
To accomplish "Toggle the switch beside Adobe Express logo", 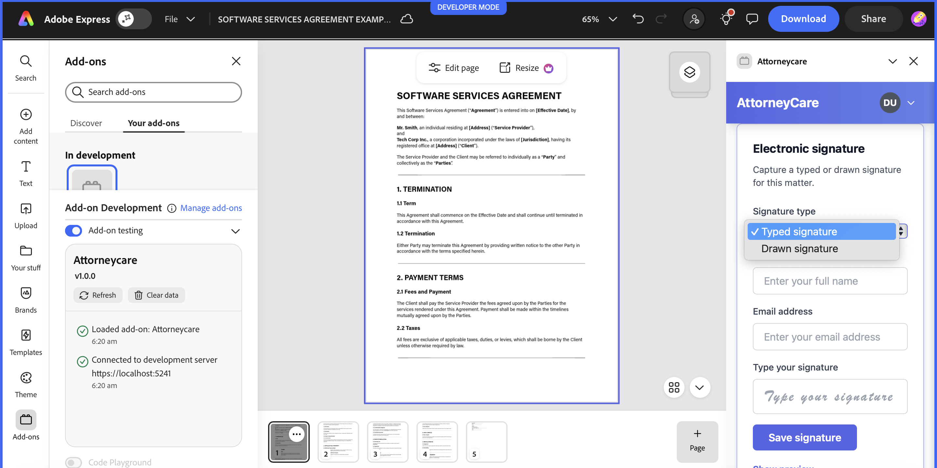I will coord(133,19).
